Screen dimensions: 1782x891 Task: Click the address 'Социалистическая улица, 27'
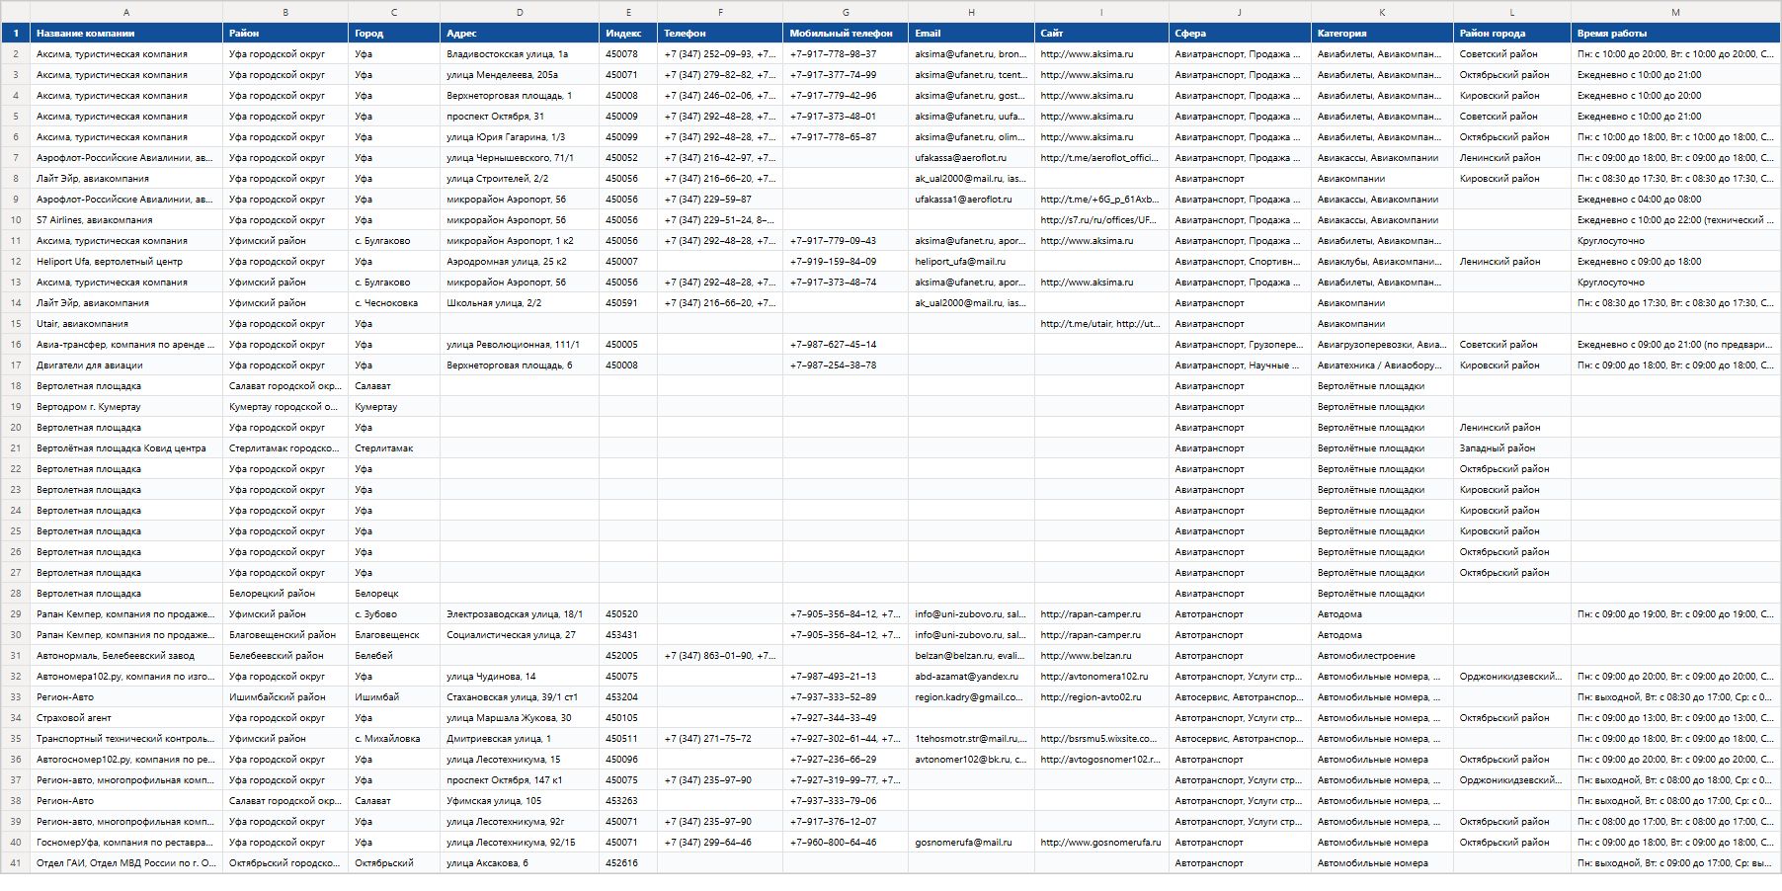(x=520, y=635)
